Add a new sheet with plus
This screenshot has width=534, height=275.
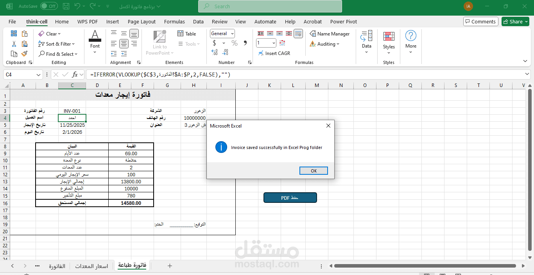170,266
